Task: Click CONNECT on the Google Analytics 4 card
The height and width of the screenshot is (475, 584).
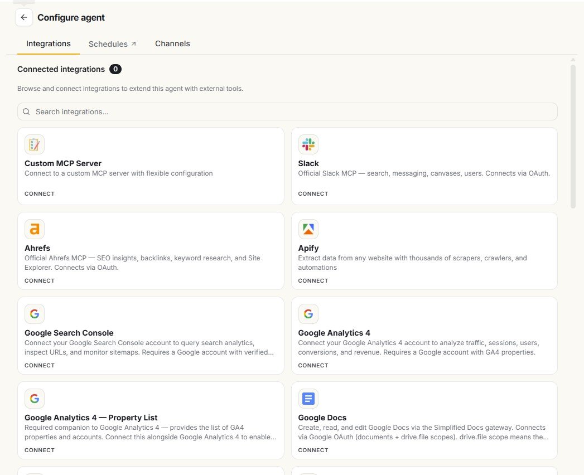Action: [313, 366]
